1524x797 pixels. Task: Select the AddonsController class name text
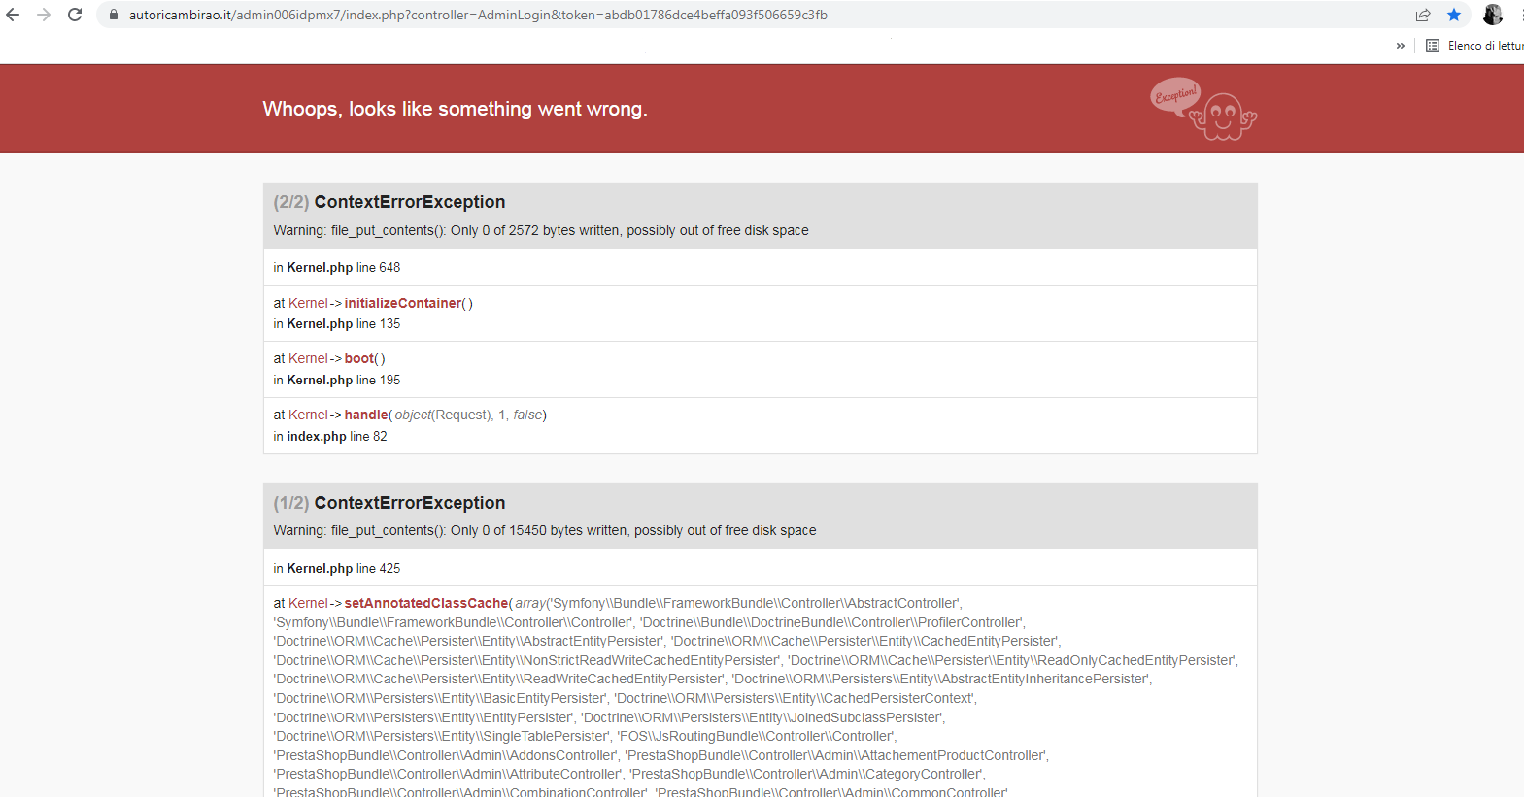coord(446,755)
